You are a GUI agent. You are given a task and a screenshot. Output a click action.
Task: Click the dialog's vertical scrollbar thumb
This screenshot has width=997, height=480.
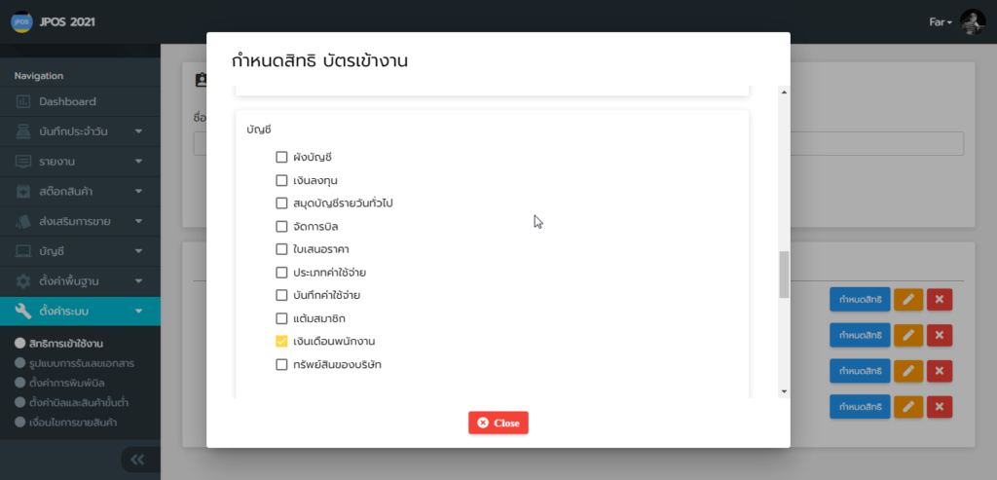784,275
